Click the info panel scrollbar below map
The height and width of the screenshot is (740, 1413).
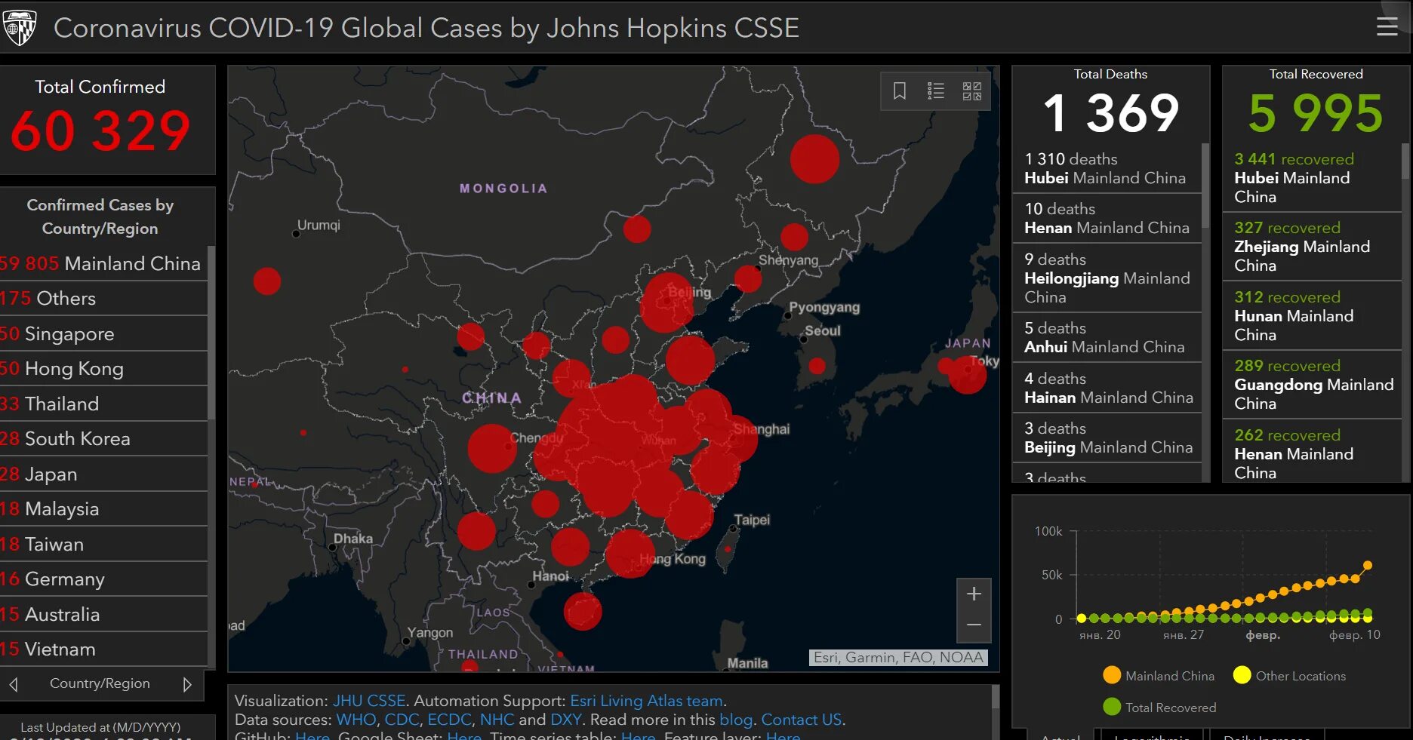coord(996,696)
